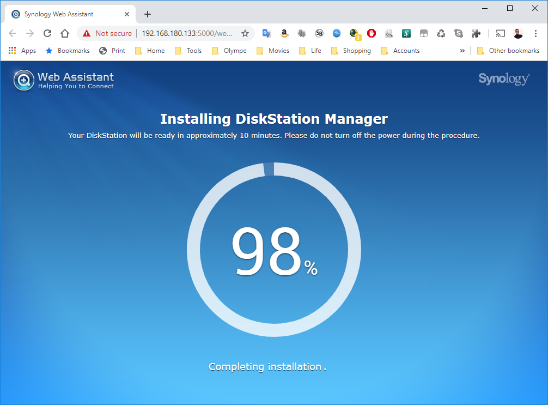548x405 pixels.
Task: Navigate forward in browser history
Action: tap(30, 33)
